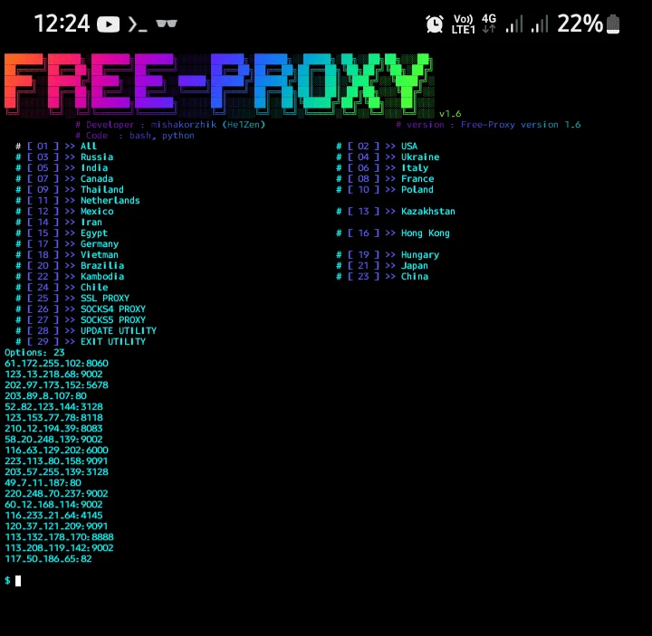652x636 pixels.
Task: Select menu option 11 Netherlands
Action: click(78, 200)
